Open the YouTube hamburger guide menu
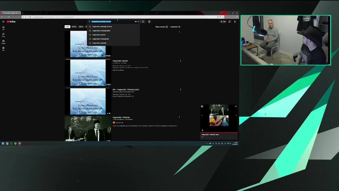 click(3, 21)
